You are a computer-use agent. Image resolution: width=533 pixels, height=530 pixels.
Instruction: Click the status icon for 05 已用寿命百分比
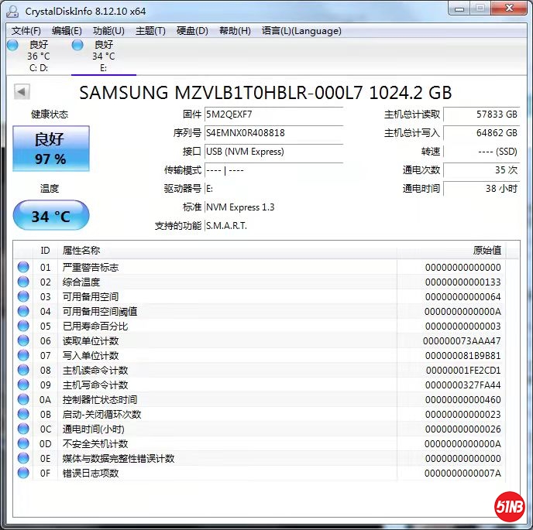click(23, 326)
